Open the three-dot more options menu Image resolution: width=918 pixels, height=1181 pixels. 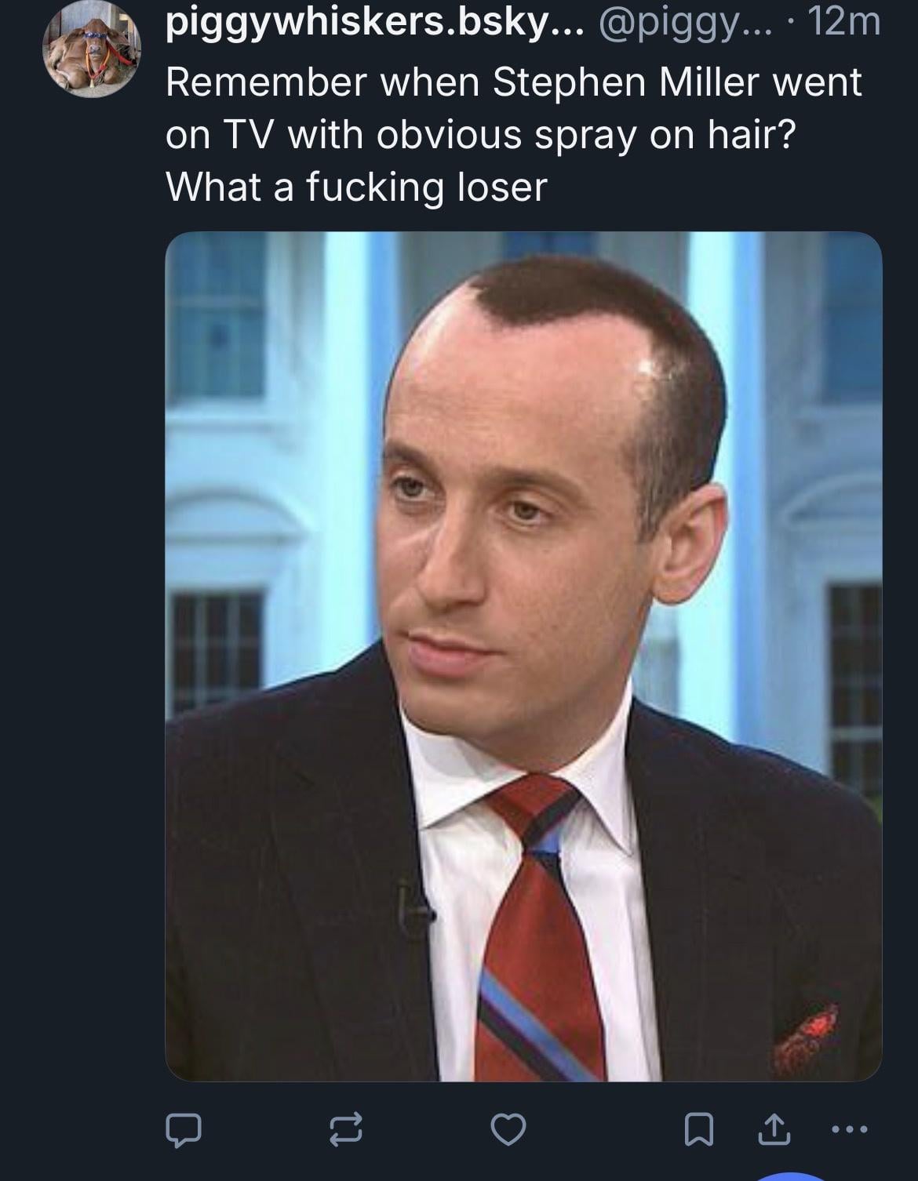click(x=849, y=1130)
